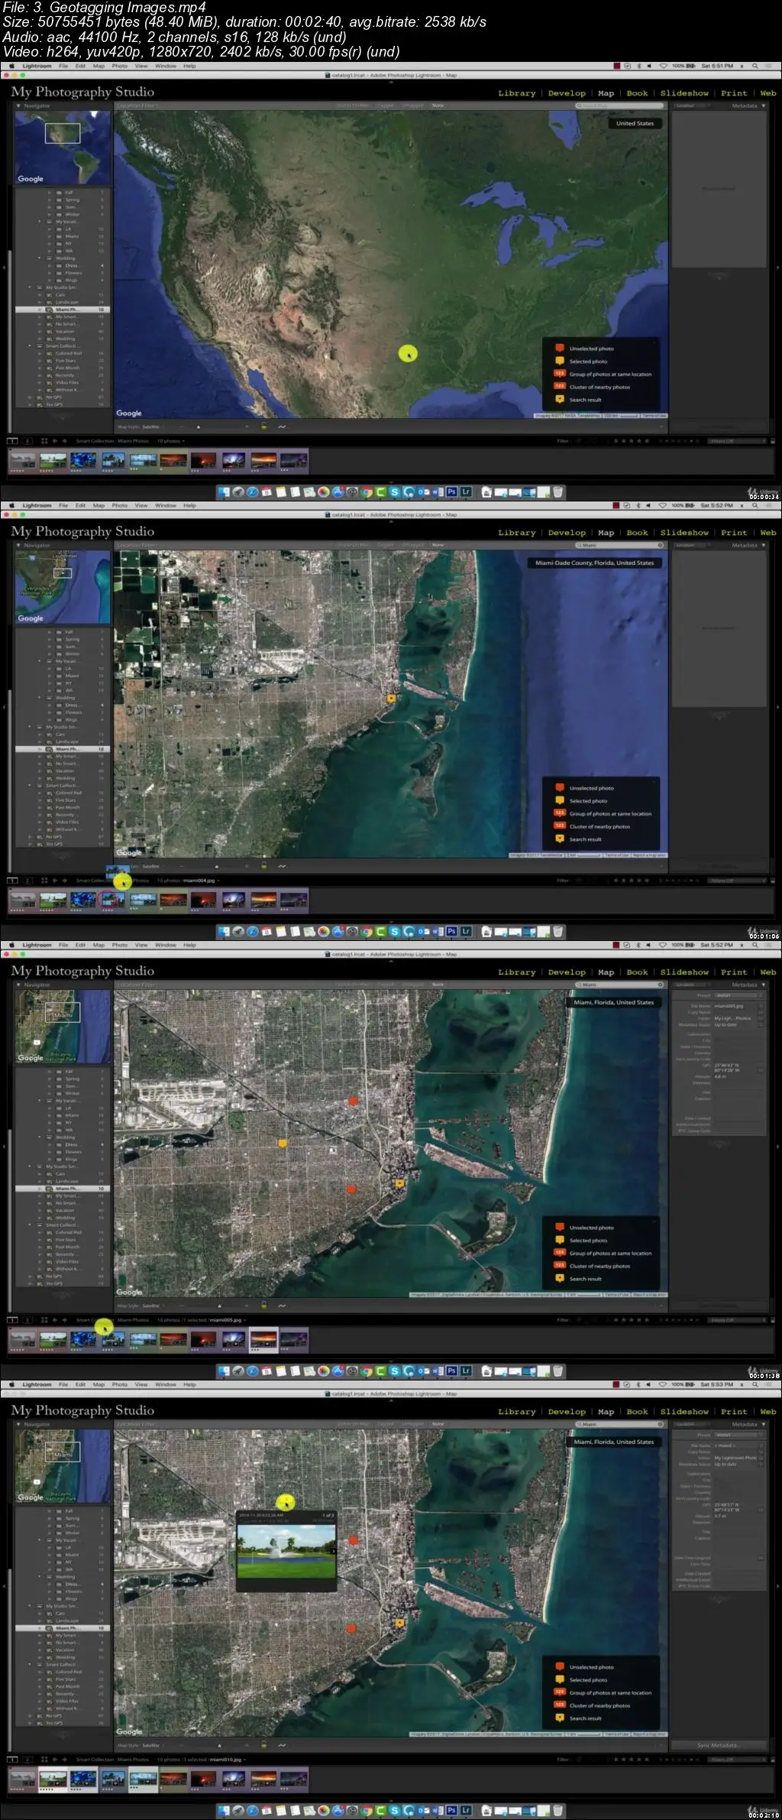Toggle the 'Tagged' location filter in the first frame

click(x=386, y=105)
